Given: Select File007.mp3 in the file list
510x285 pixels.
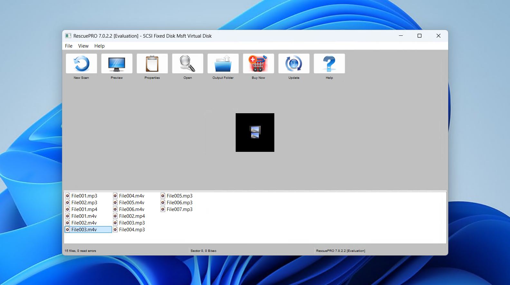Looking at the screenshot, I should (x=179, y=209).
